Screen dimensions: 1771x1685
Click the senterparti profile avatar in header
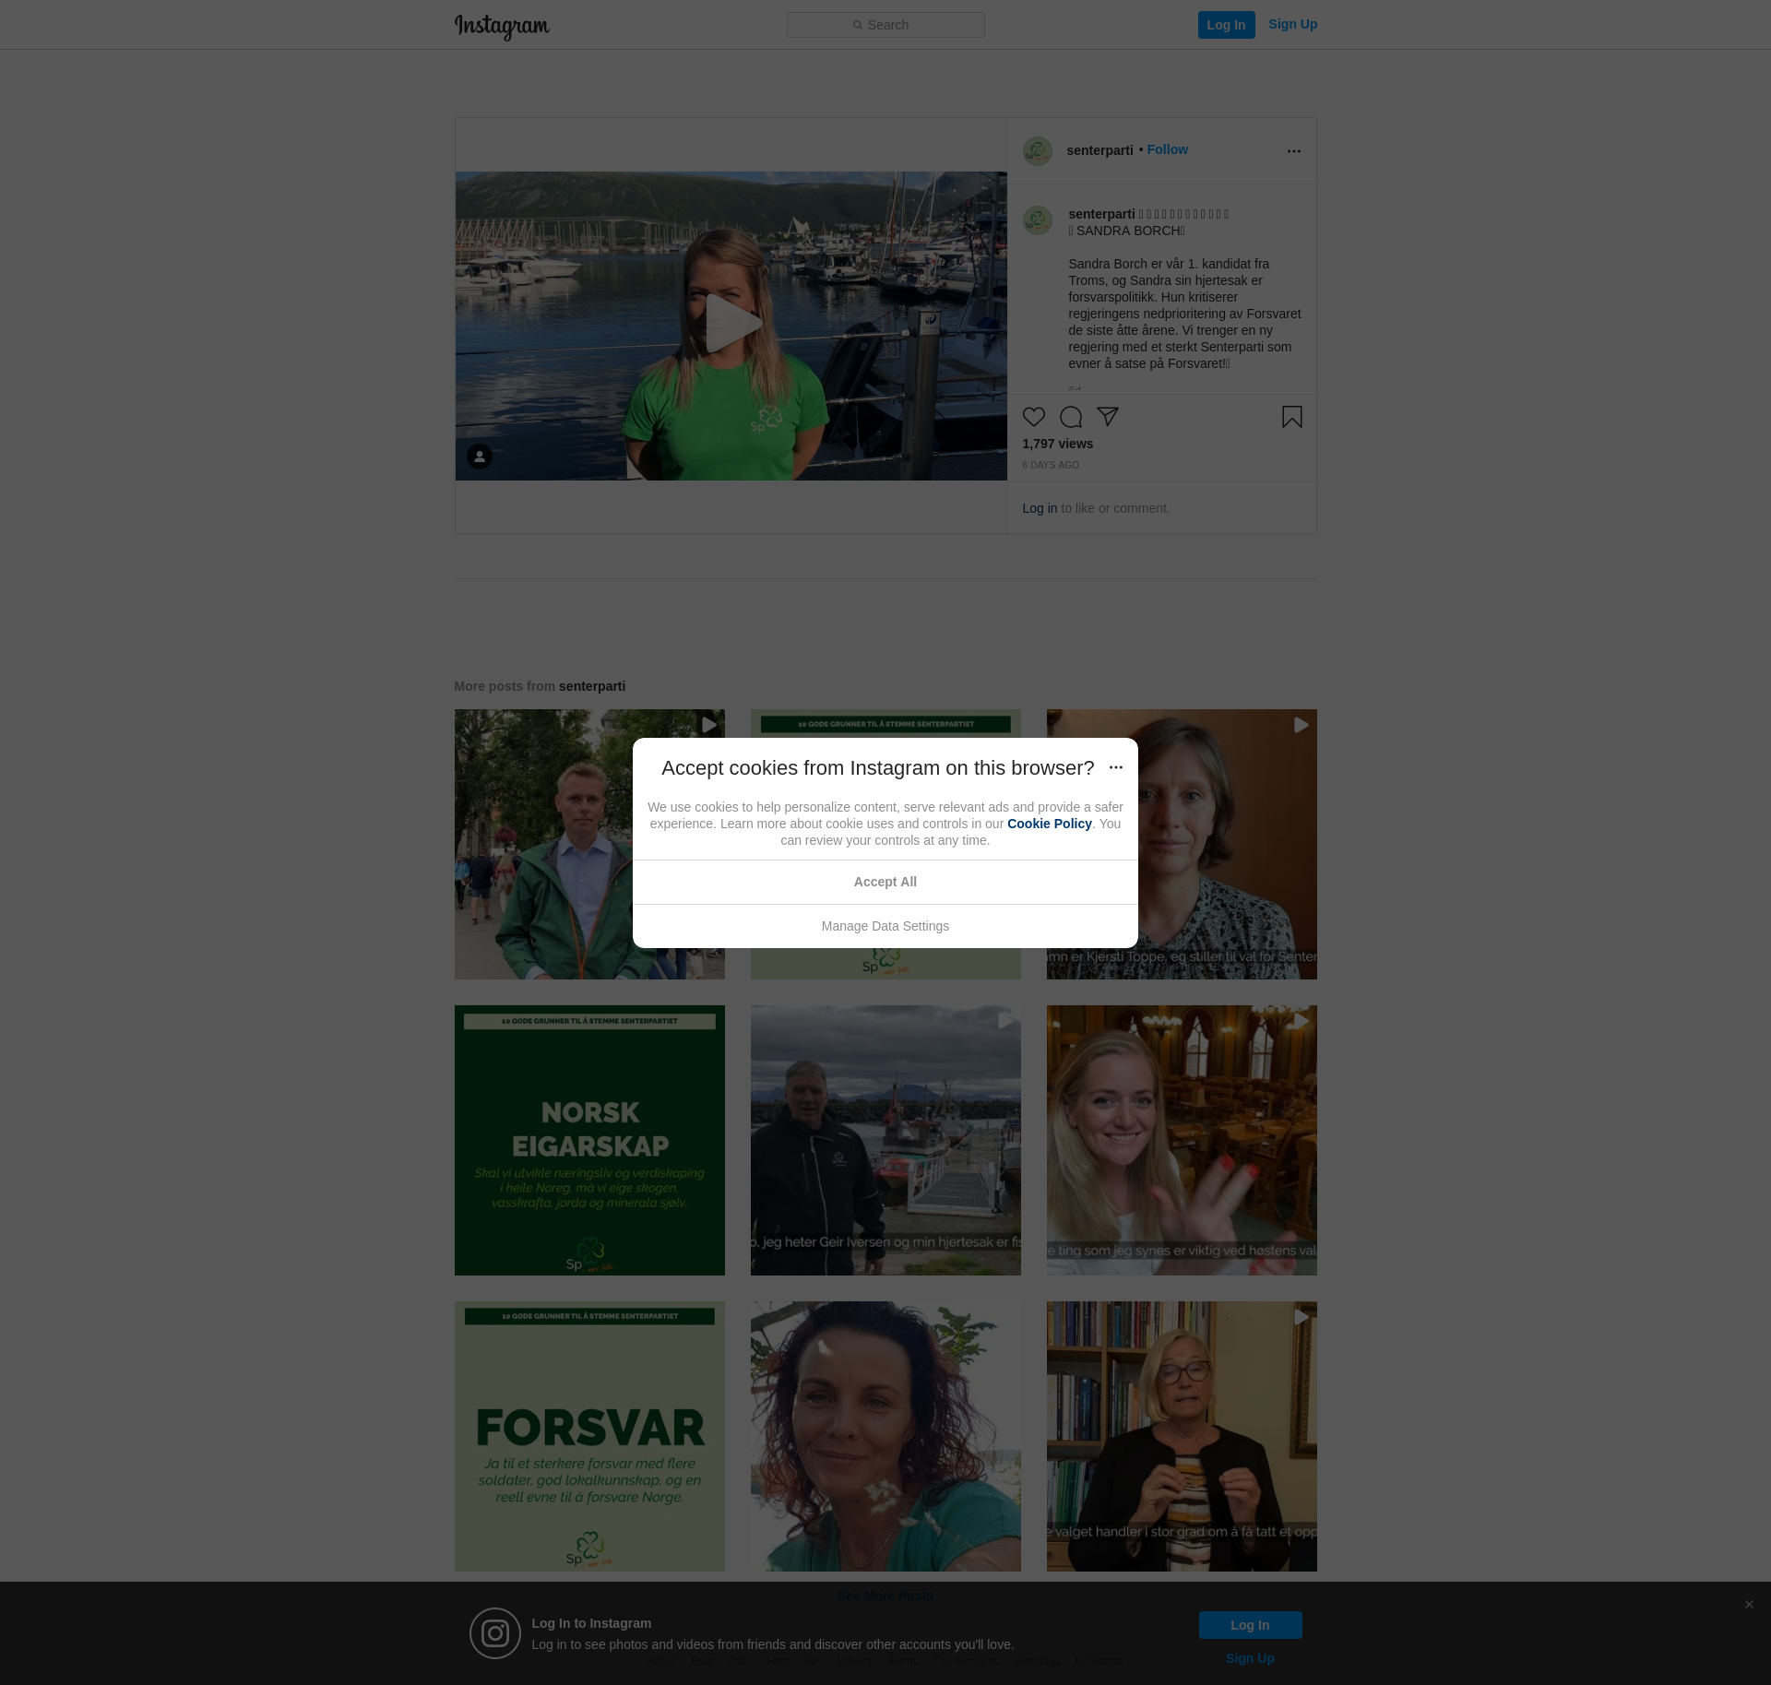coord(1037,151)
